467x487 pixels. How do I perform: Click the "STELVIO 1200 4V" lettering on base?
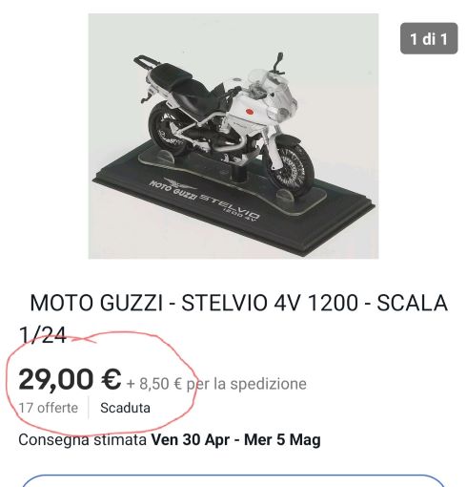231,207
